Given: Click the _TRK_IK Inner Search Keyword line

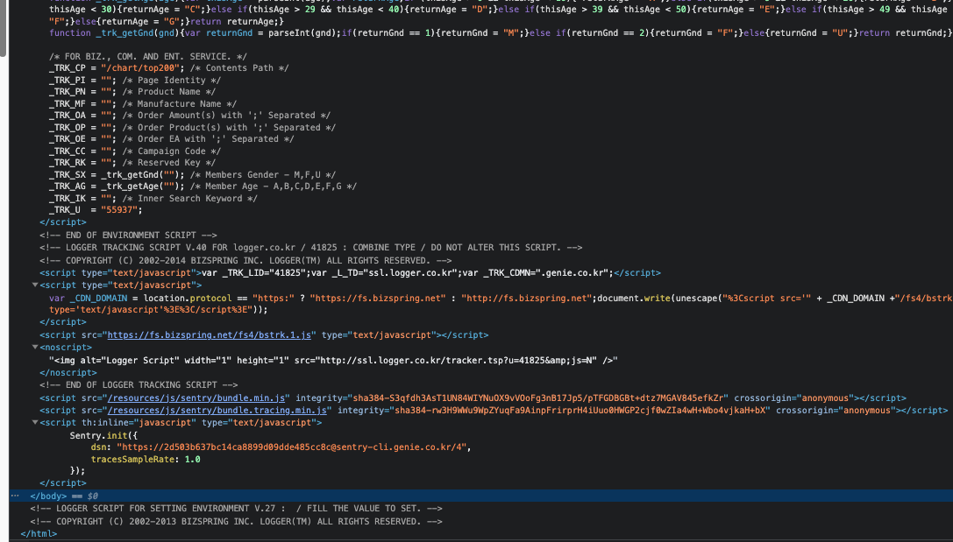Looking at the screenshot, I should click(153, 199).
